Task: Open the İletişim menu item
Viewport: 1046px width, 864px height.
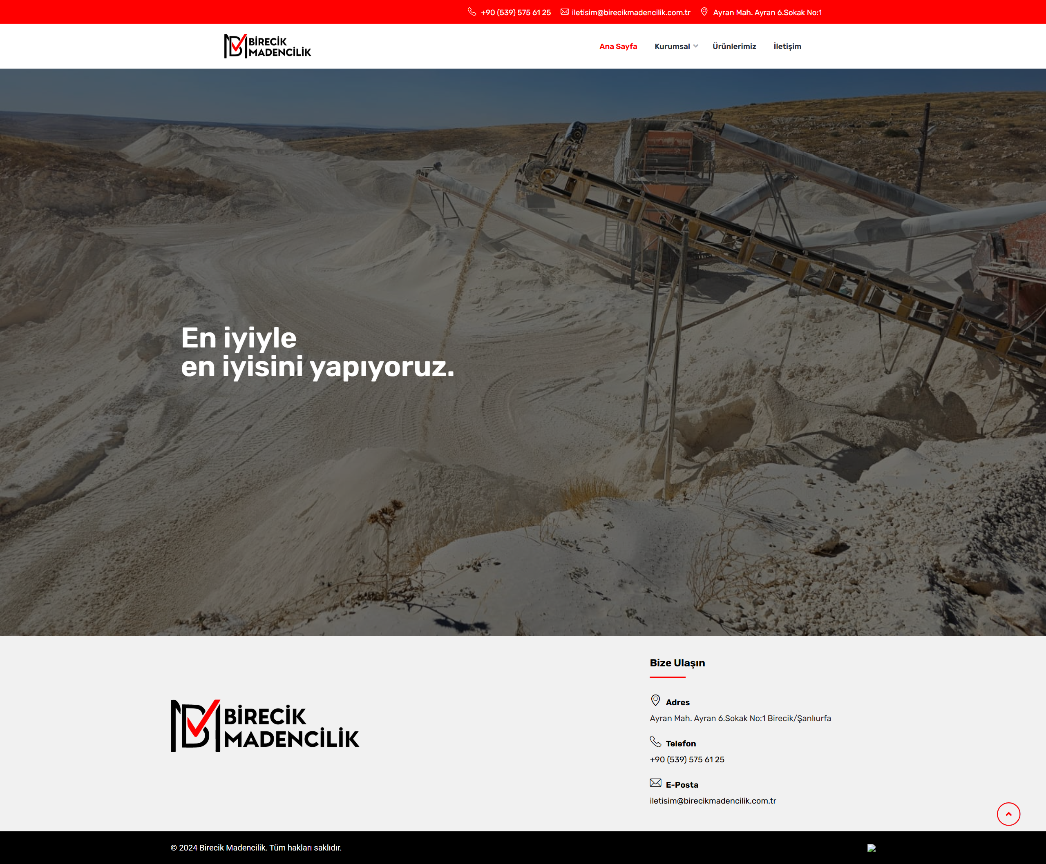Action: pos(787,46)
